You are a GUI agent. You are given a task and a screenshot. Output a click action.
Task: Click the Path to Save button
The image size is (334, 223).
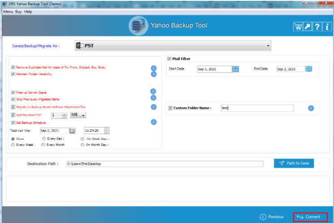point(294,163)
